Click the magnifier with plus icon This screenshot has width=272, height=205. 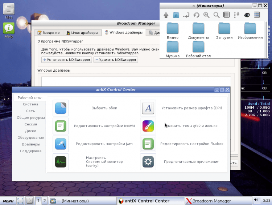pos(206,15)
